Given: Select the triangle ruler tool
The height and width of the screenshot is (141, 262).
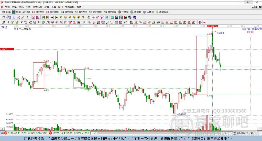Looking at the screenshot, I should [48, 22].
